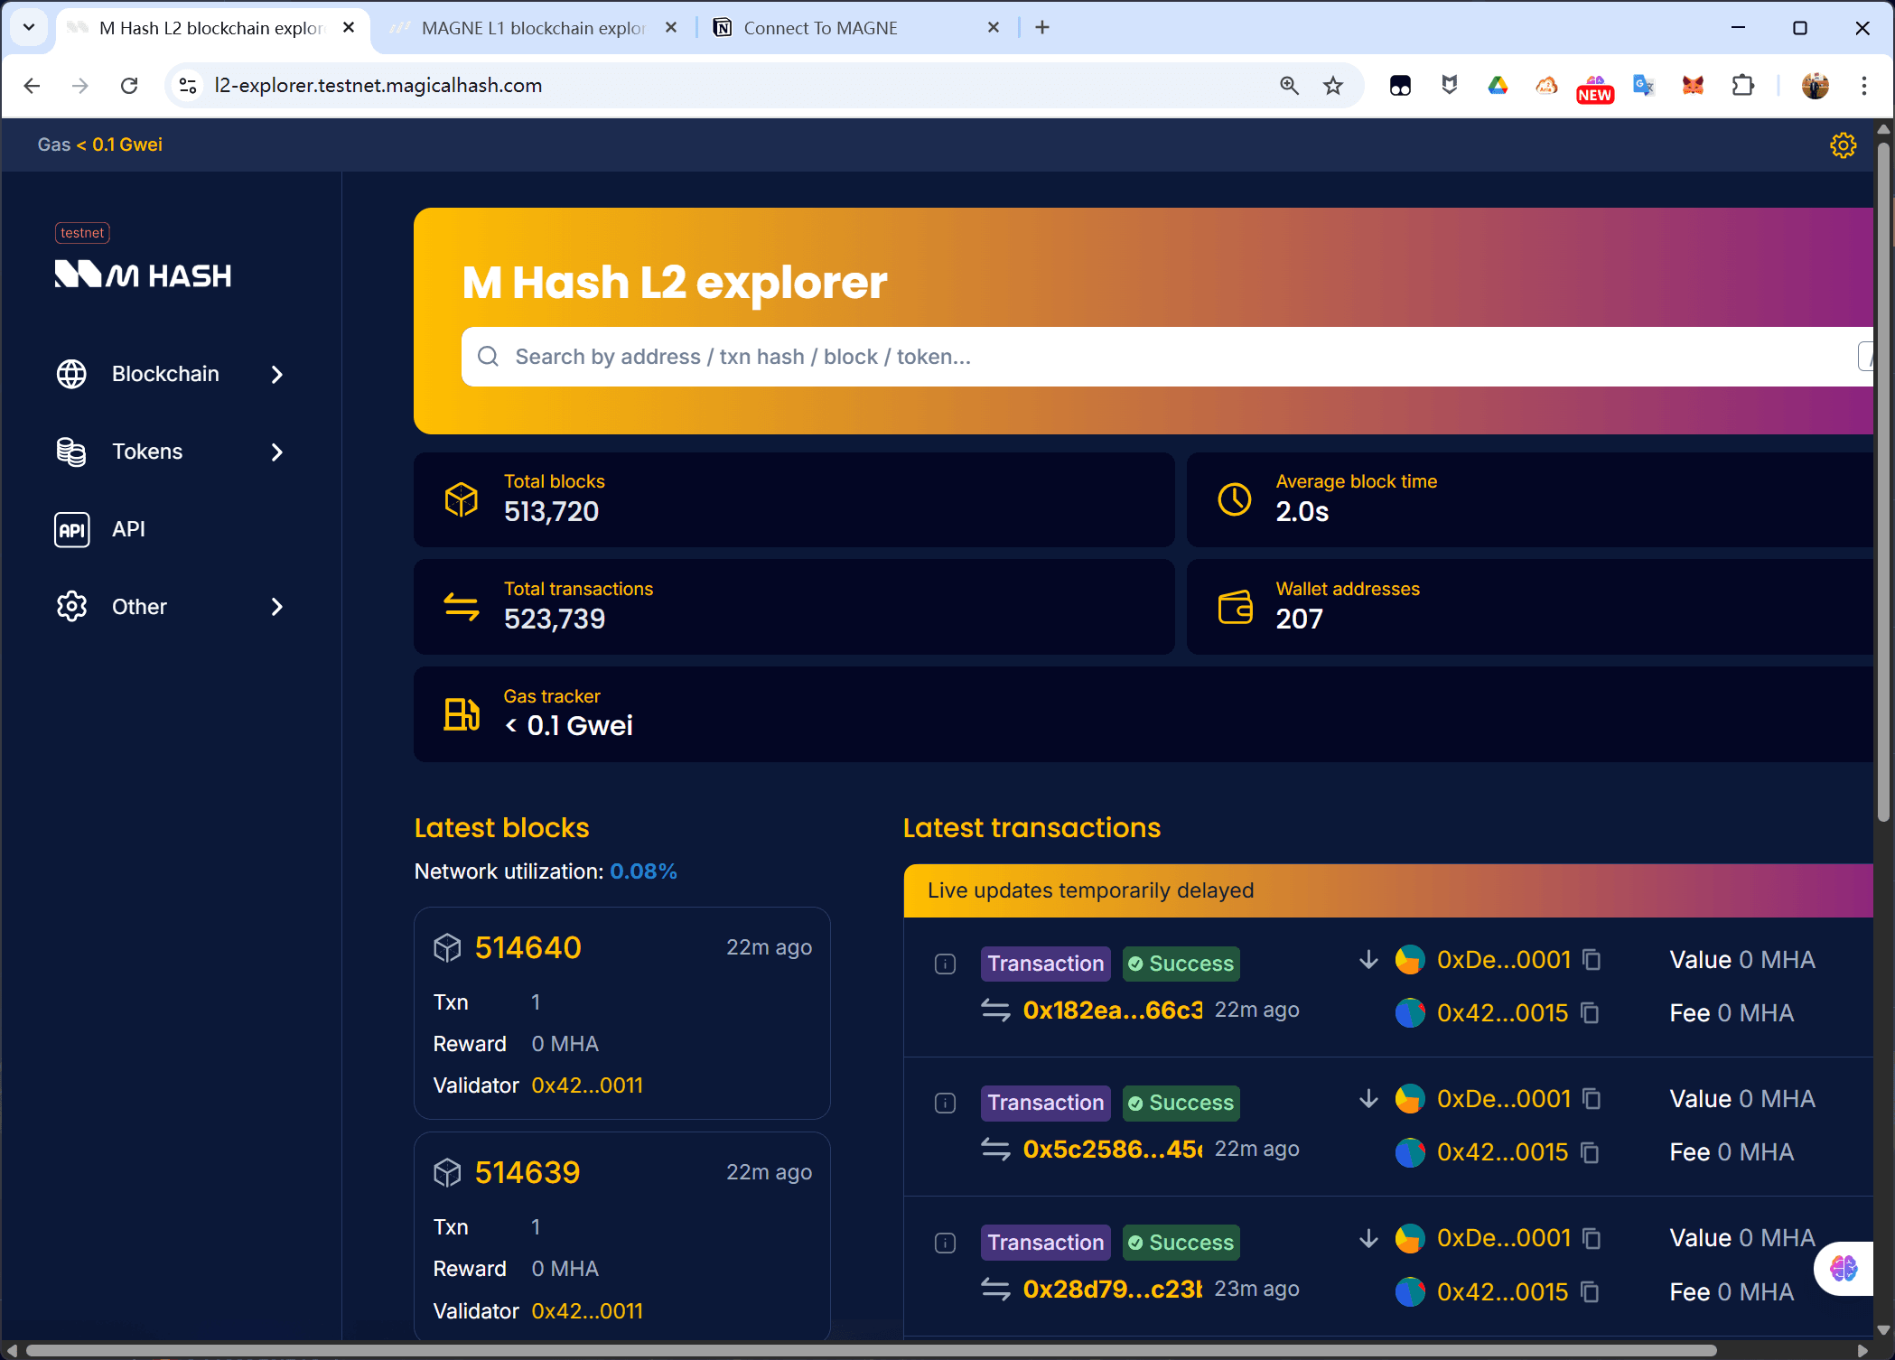Image resolution: width=1895 pixels, height=1360 pixels.
Task: Click the explorer search input field
Action: point(1165,357)
